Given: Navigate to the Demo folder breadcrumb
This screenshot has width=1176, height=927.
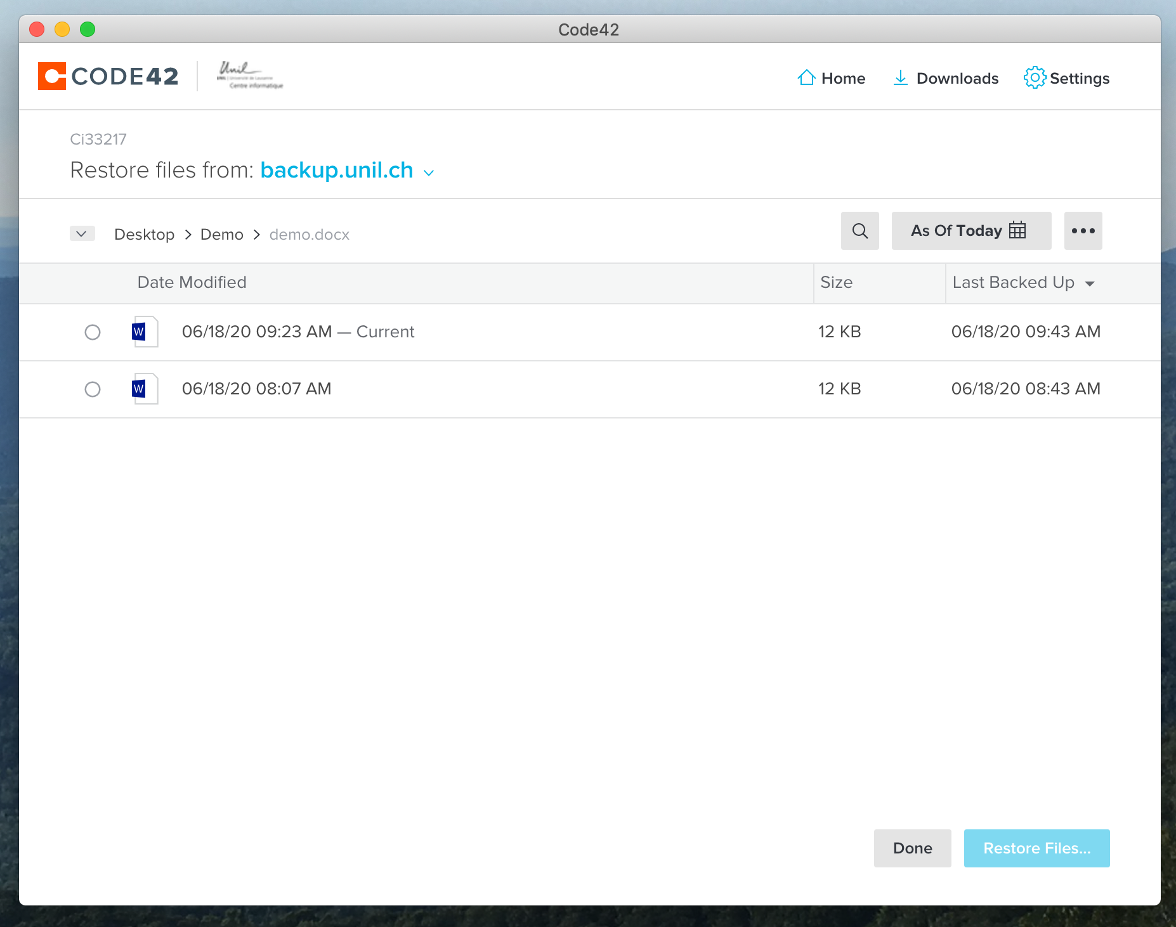Looking at the screenshot, I should 221,235.
